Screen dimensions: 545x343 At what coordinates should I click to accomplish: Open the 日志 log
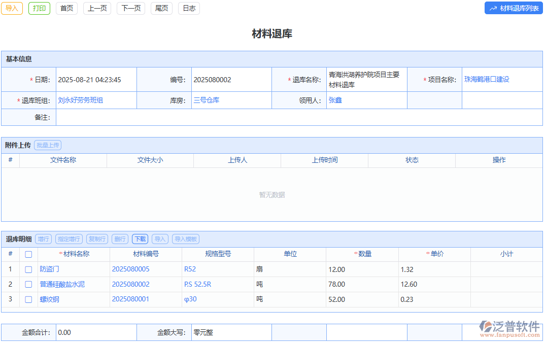coord(189,8)
